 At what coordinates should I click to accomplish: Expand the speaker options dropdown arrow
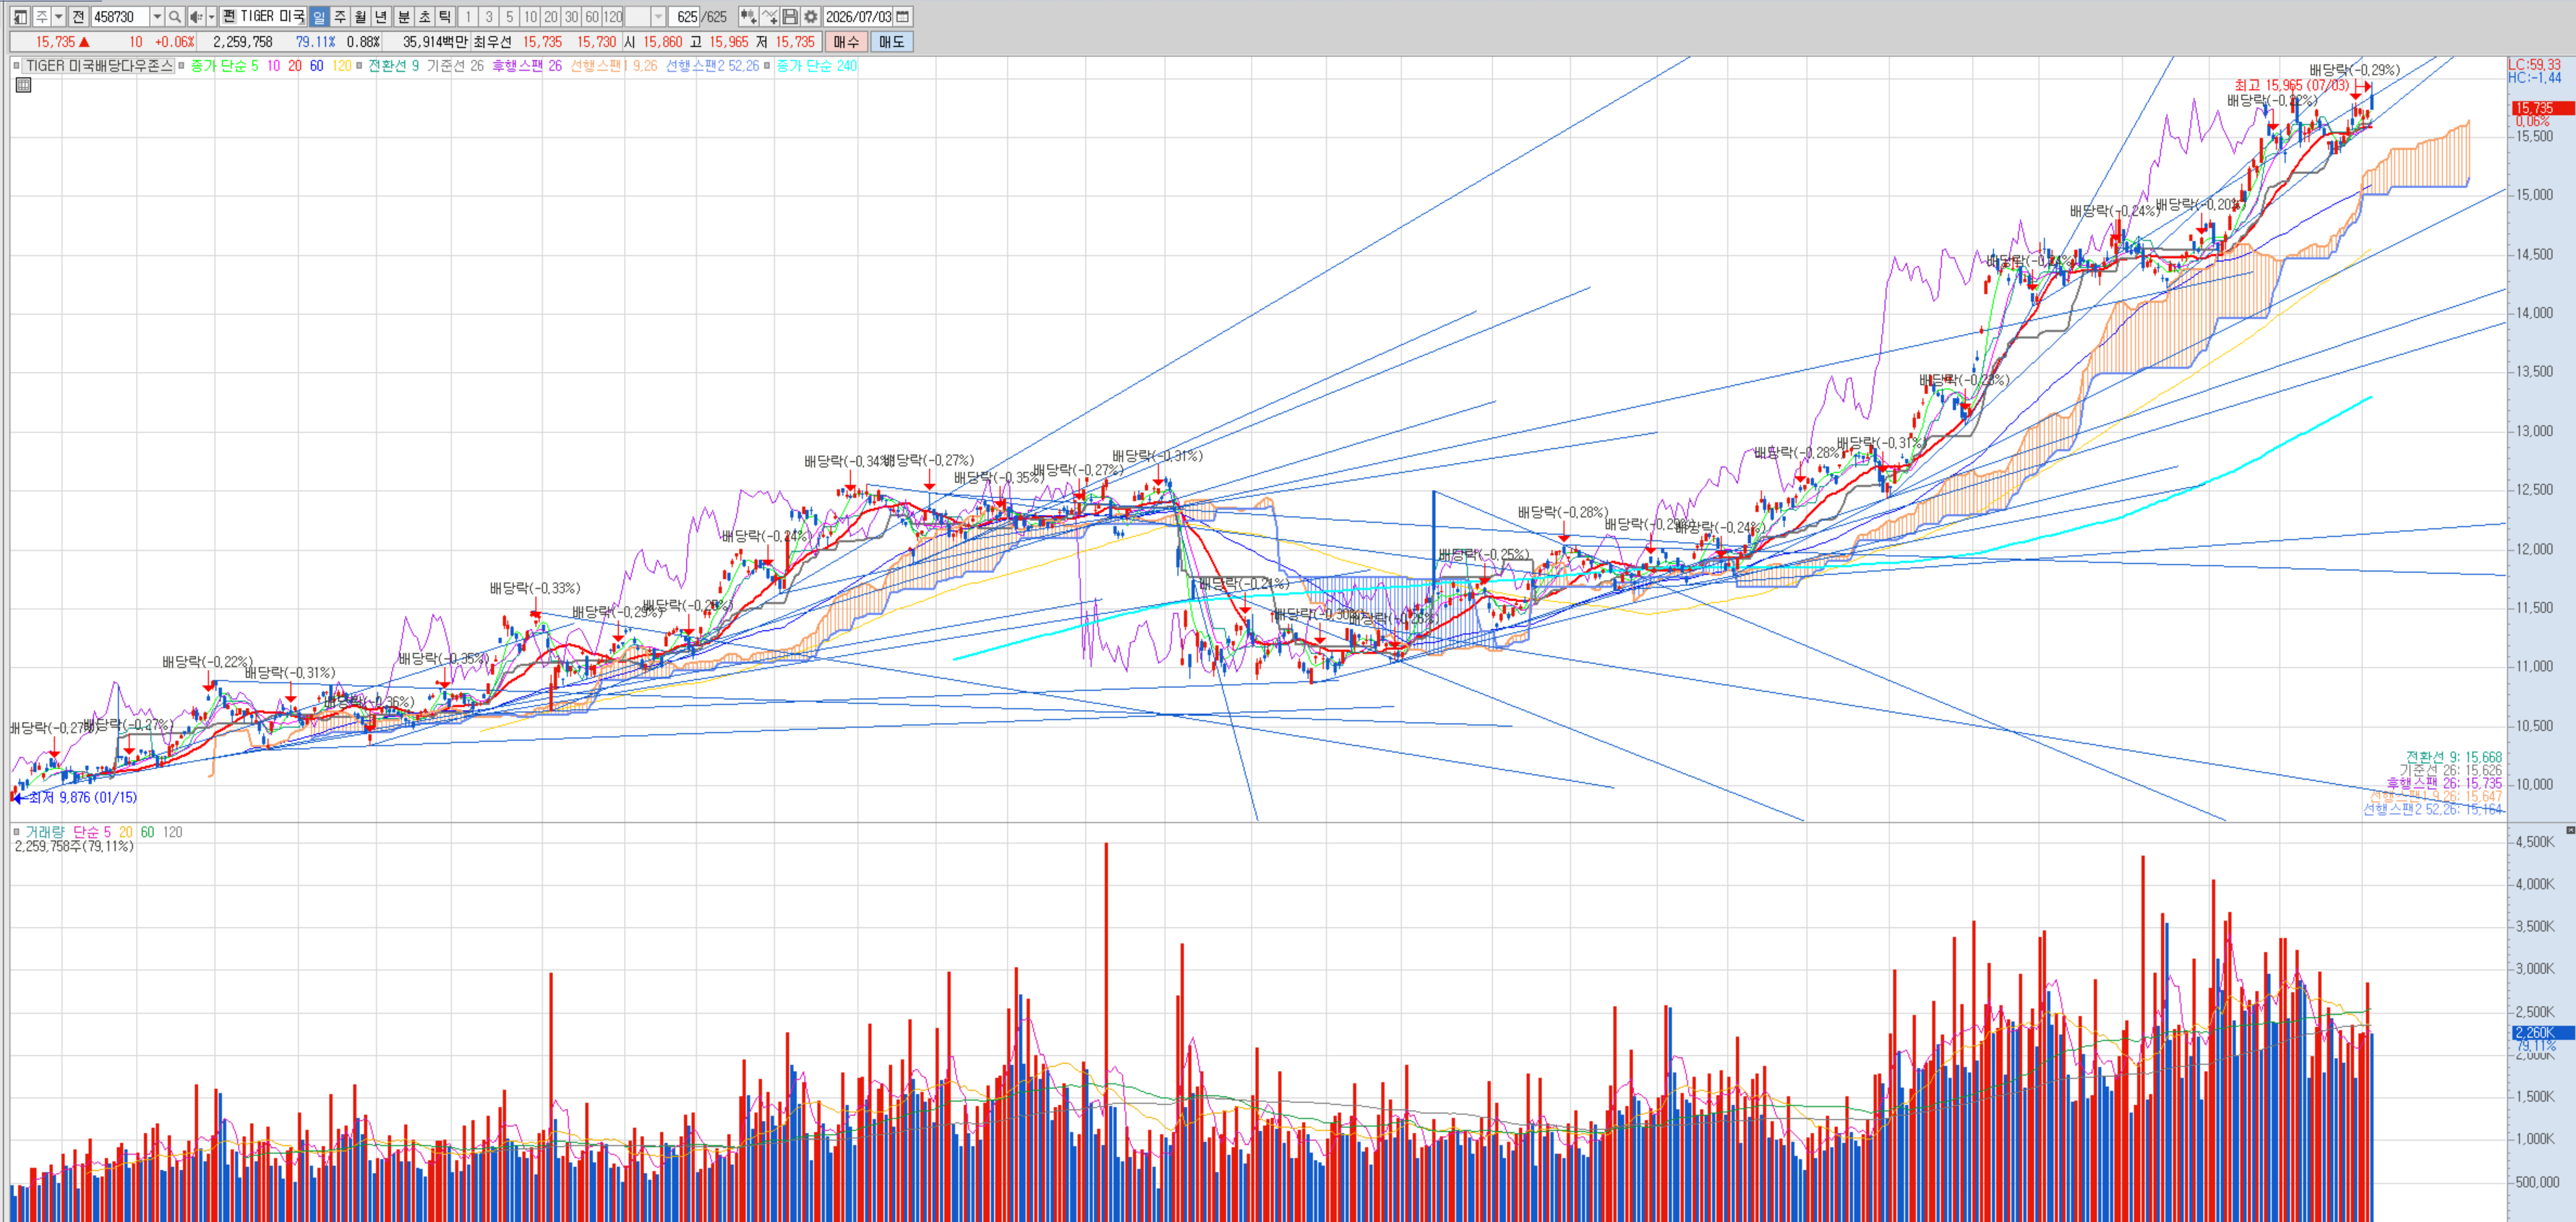(x=211, y=17)
